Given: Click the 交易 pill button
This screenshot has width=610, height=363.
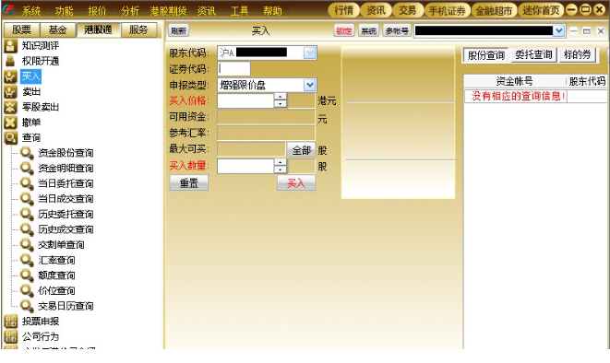Looking at the screenshot, I should [408, 10].
